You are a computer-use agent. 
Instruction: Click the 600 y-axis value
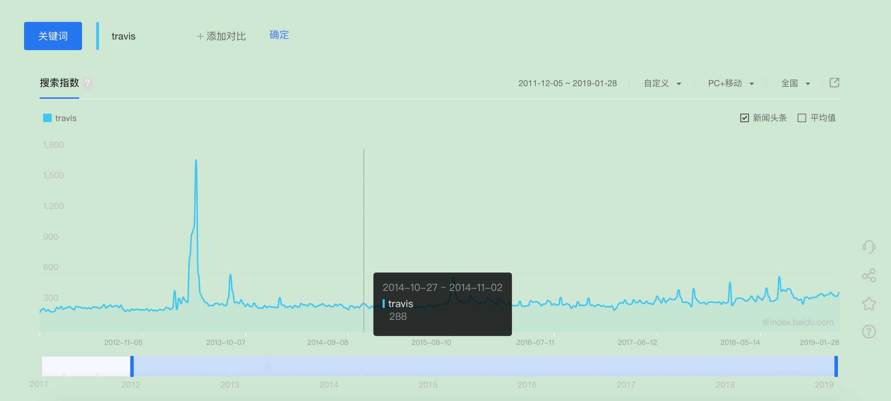pyautogui.click(x=51, y=267)
